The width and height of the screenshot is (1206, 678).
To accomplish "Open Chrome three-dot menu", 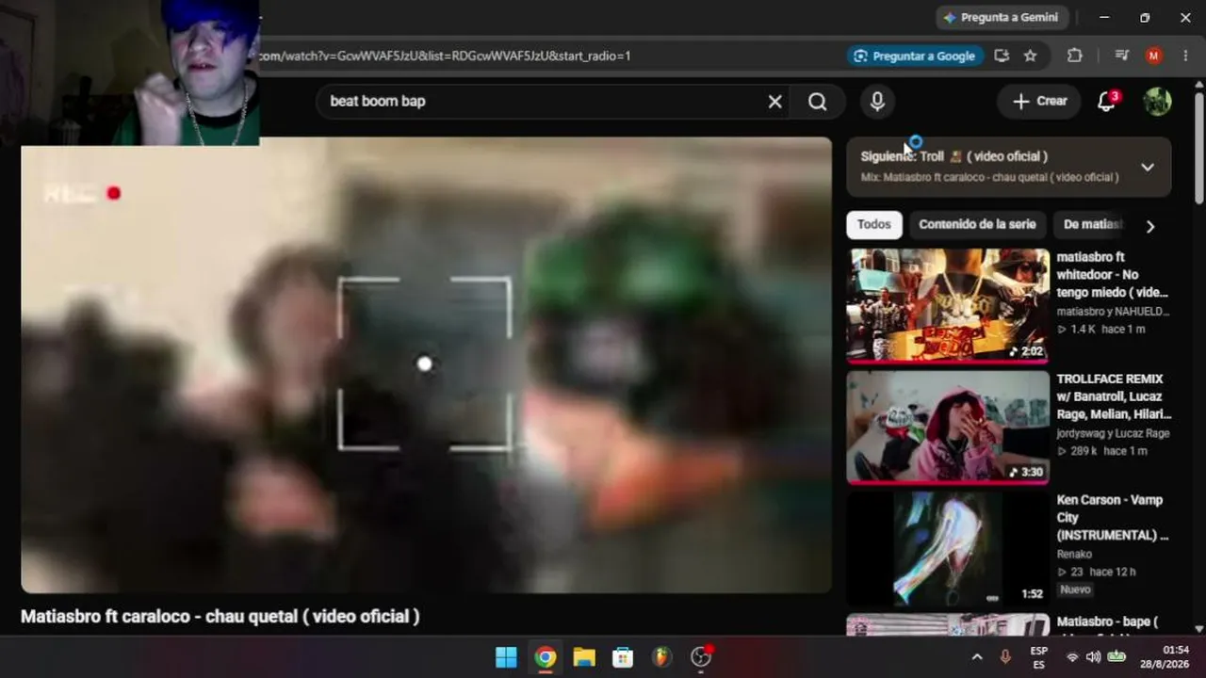I will (x=1184, y=56).
